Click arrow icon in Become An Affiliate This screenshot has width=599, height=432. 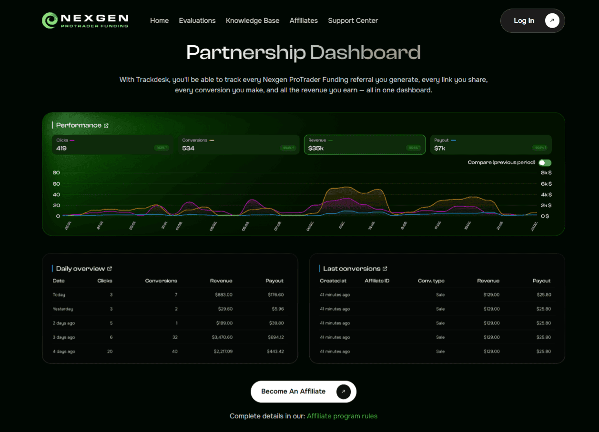(x=344, y=392)
